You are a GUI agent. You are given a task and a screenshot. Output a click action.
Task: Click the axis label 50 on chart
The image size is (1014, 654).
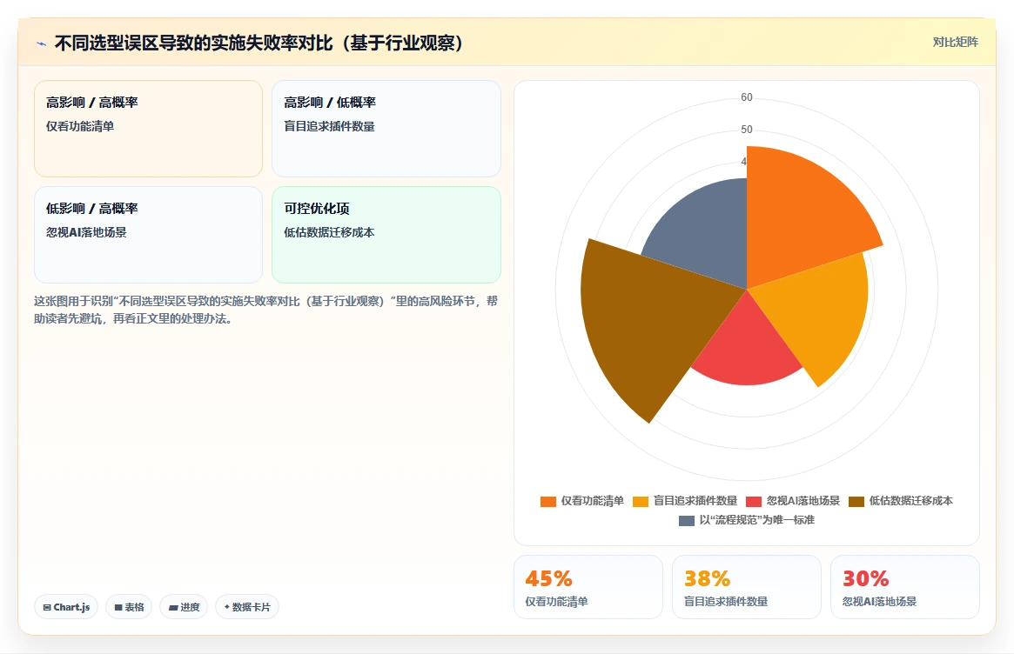[747, 130]
